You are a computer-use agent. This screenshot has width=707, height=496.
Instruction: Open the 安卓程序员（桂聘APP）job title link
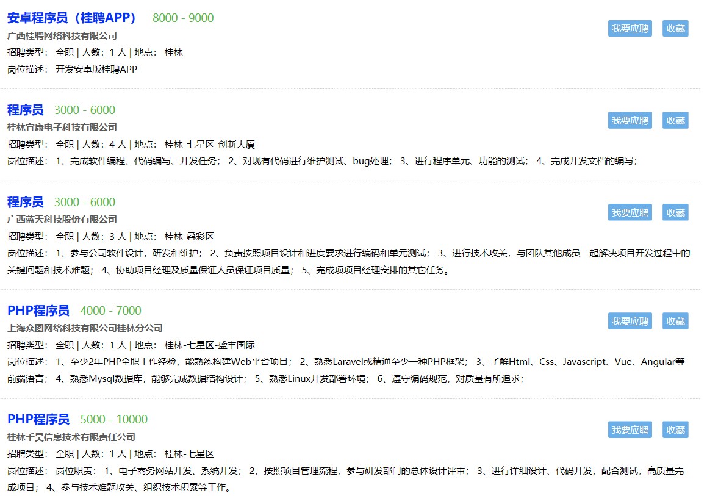point(71,18)
